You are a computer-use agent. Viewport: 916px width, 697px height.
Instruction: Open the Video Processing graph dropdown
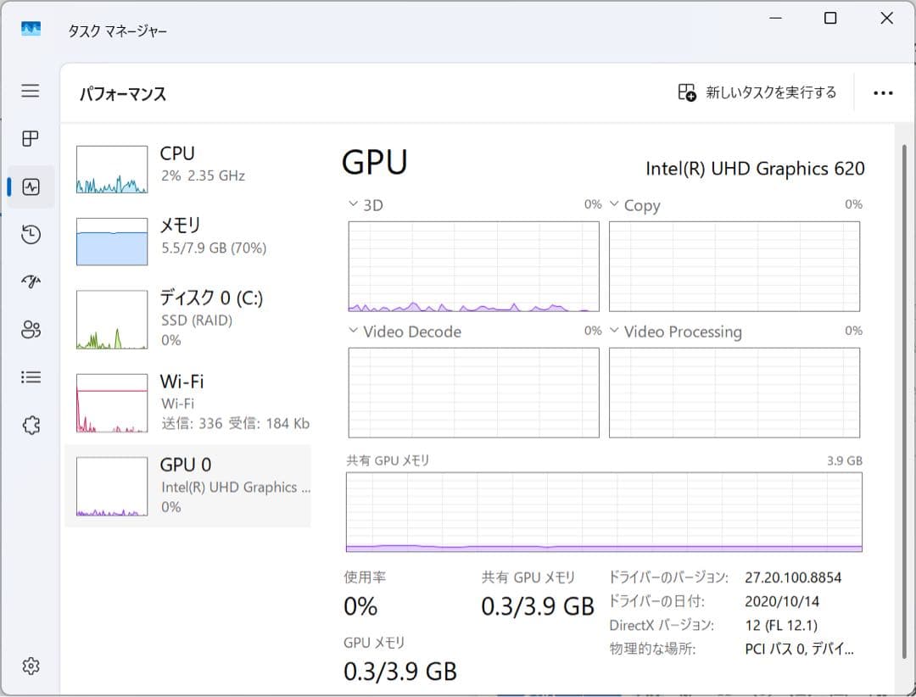pos(614,331)
